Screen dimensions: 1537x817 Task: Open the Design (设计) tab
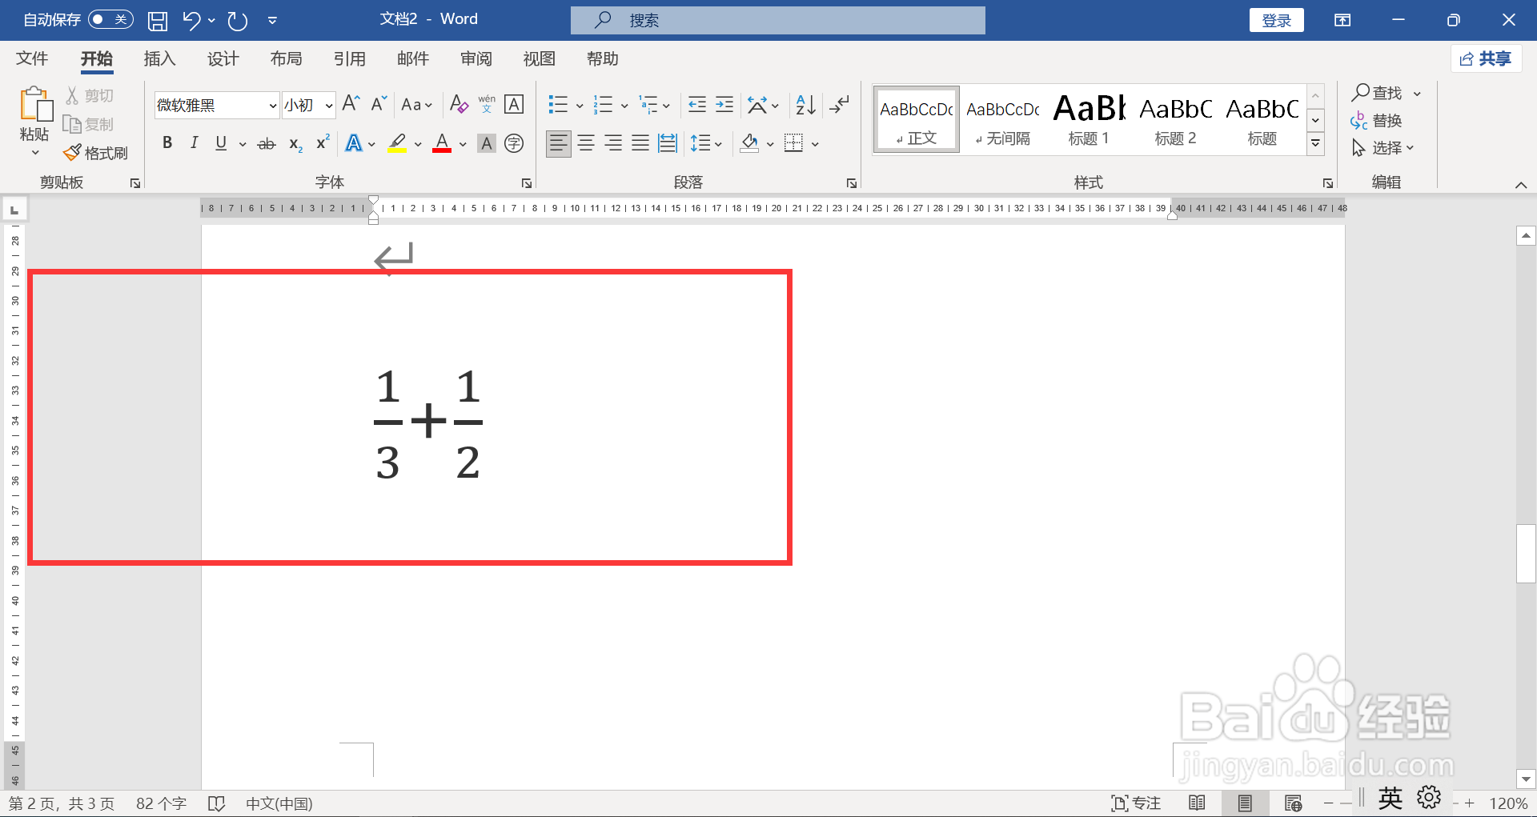[x=223, y=58]
